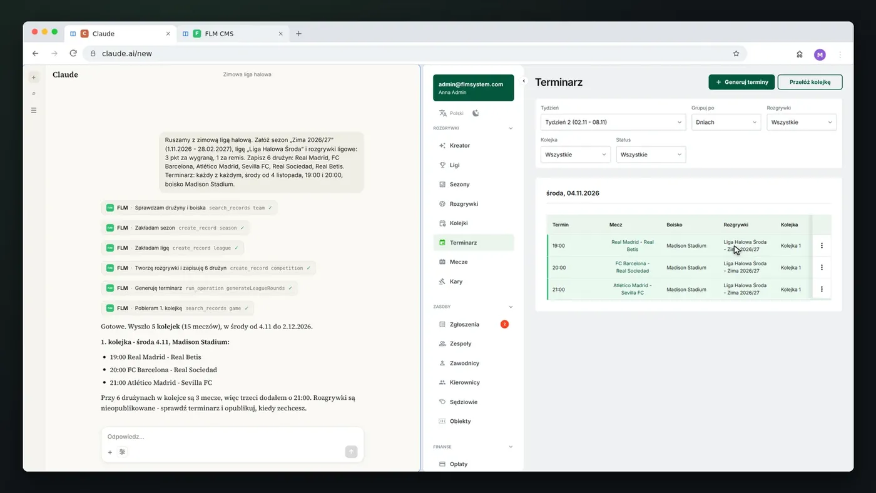Click the three-dot menu for the 19:00 match
Viewport: 876px width, 493px height.
822,245
